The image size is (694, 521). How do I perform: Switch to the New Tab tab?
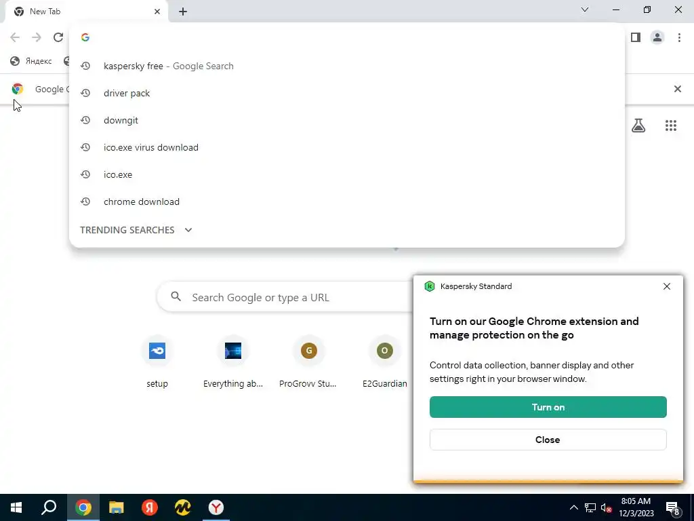87,12
